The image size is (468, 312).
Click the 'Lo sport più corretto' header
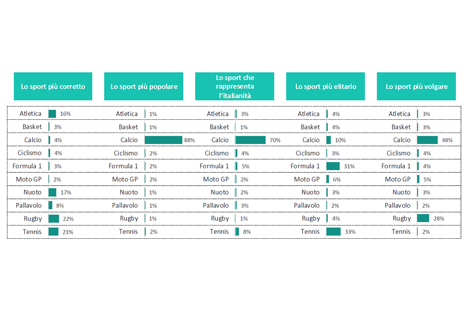(x=53, y=86)
